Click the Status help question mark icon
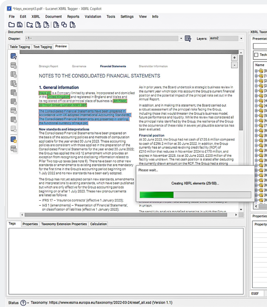Image resolution: width=267 pixels, height=307 pixels. click(x=23, y=303)
